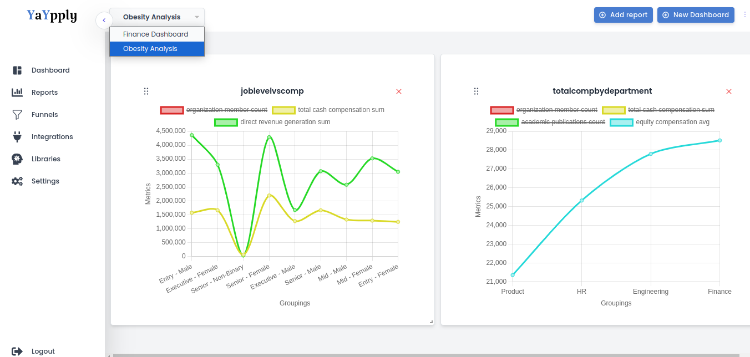Open the vertical three-dot options menu

tap(745, 15)
